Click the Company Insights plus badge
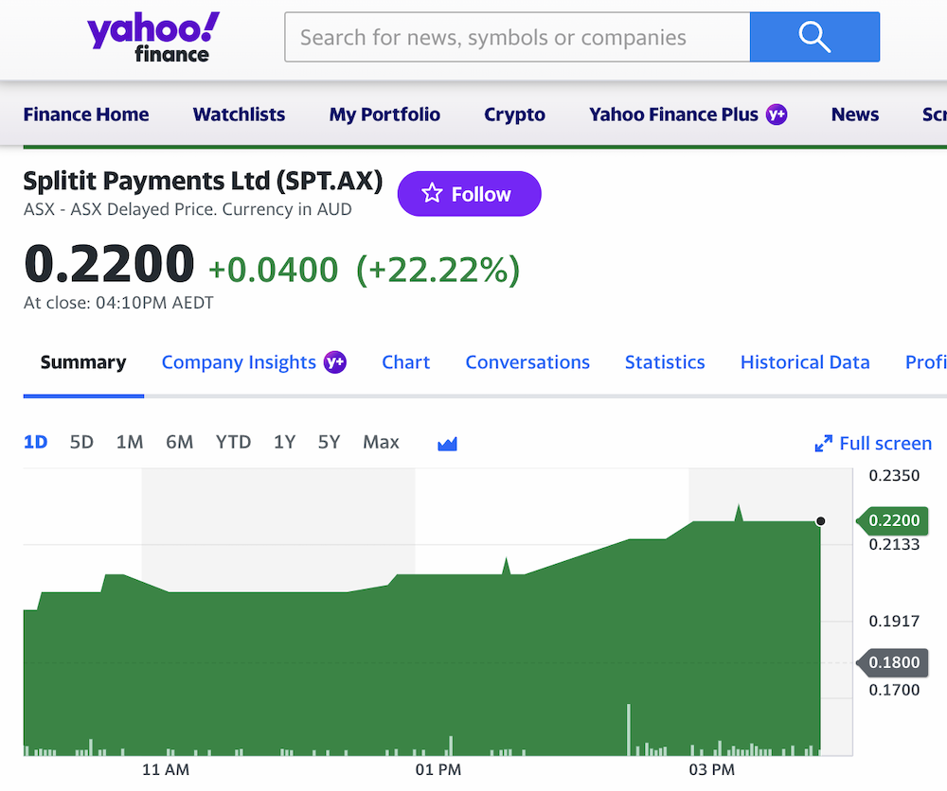The image size is (947, 791). coord(334,362)
